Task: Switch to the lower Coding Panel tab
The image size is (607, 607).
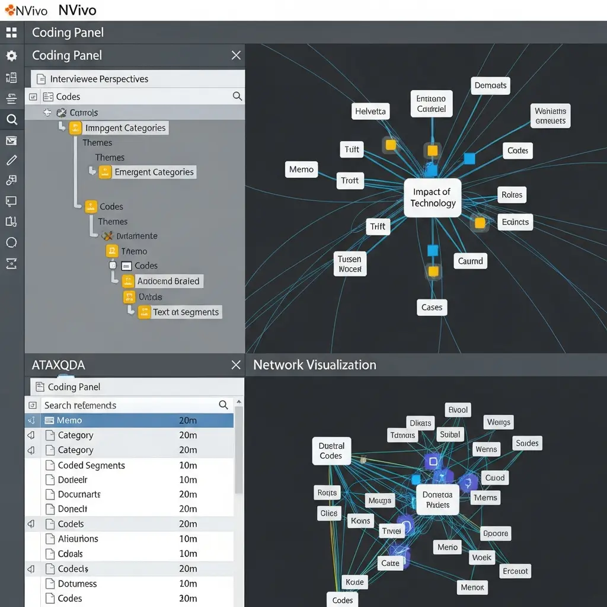Action: pyautogui.click(x=137, y=386)
